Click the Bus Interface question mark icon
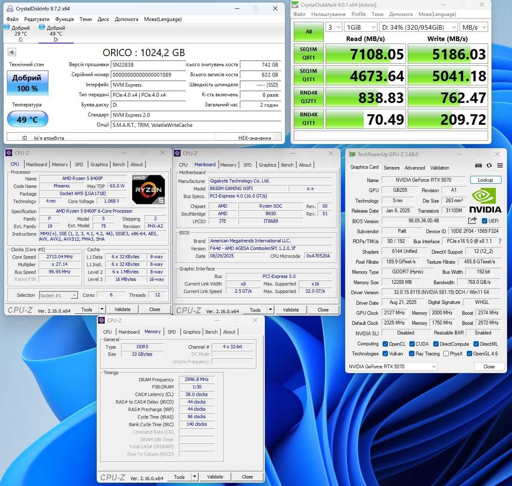The image size is (512, 486). click(499, 241)
